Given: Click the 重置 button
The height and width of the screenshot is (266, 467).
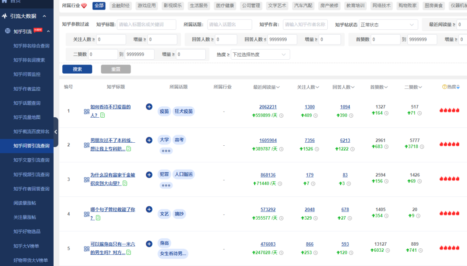Looking at the screenshot, I should click(116, 69).
